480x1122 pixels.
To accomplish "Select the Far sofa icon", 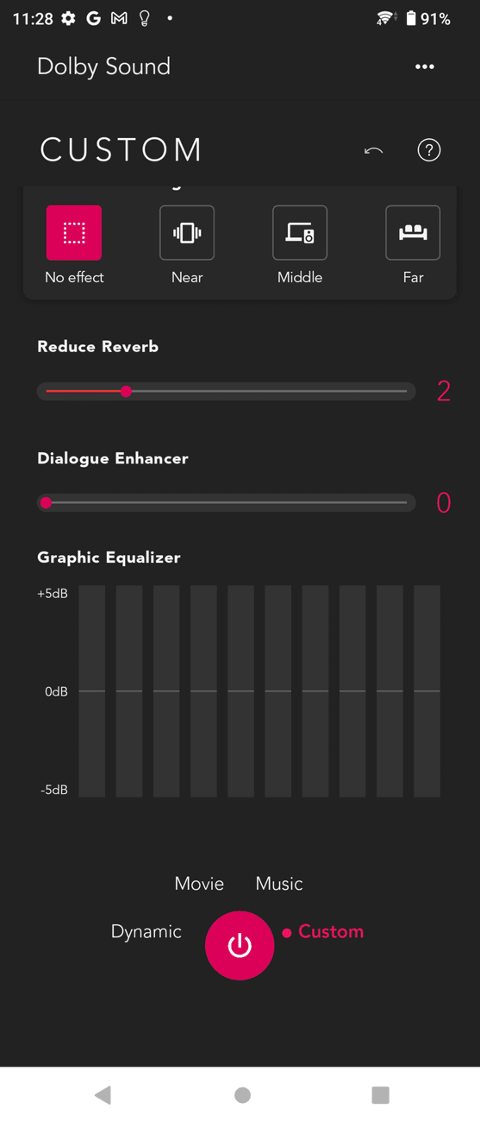I will click(x=413, y=233).
